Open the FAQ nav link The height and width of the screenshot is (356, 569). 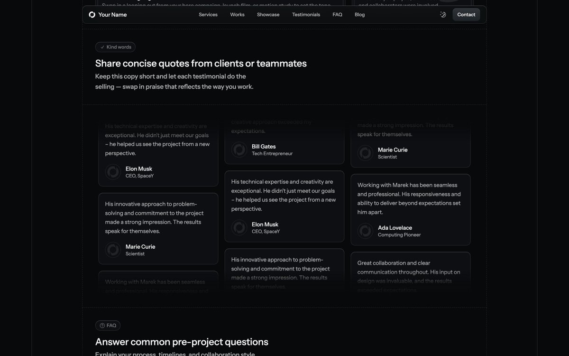pyautogui.click(x=338, y=15)
